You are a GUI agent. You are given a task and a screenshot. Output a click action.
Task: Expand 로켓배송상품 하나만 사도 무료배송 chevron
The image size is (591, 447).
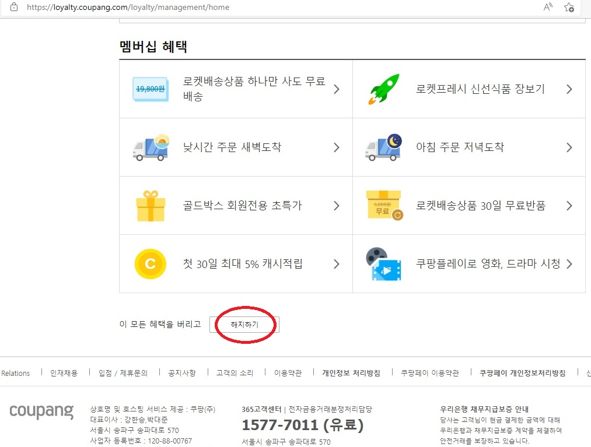tap(337, 89)
